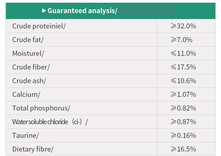Select the Crude fat row label
221x156 pixels.
pos(28,40)
